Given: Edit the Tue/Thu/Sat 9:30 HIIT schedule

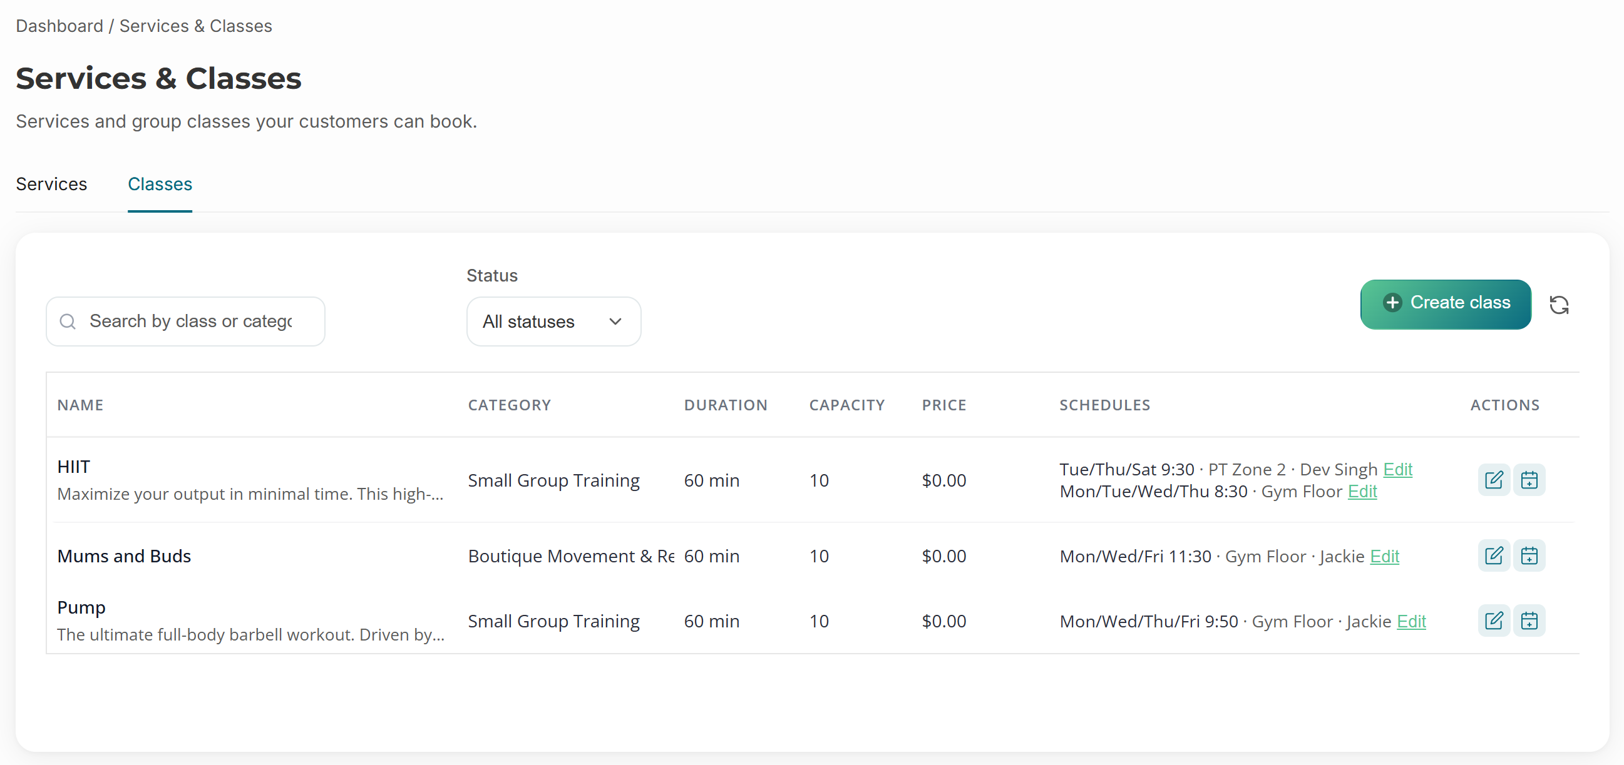Looking at the screenshot, I should pos(1397,469).
